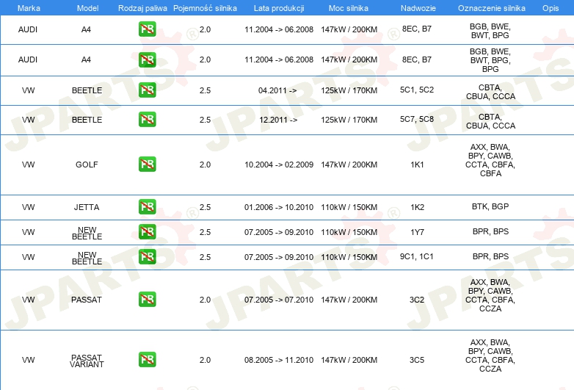Select the 2.5 engine capacity in the JETTA row
Image resolution: width=574 pixels, height=390 pixels.
point(205,207)
